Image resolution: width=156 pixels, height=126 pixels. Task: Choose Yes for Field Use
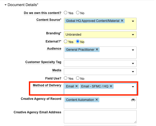tap(66, 78)
